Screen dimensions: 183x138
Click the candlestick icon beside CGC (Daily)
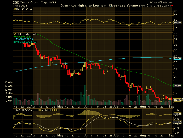[15, 34]
